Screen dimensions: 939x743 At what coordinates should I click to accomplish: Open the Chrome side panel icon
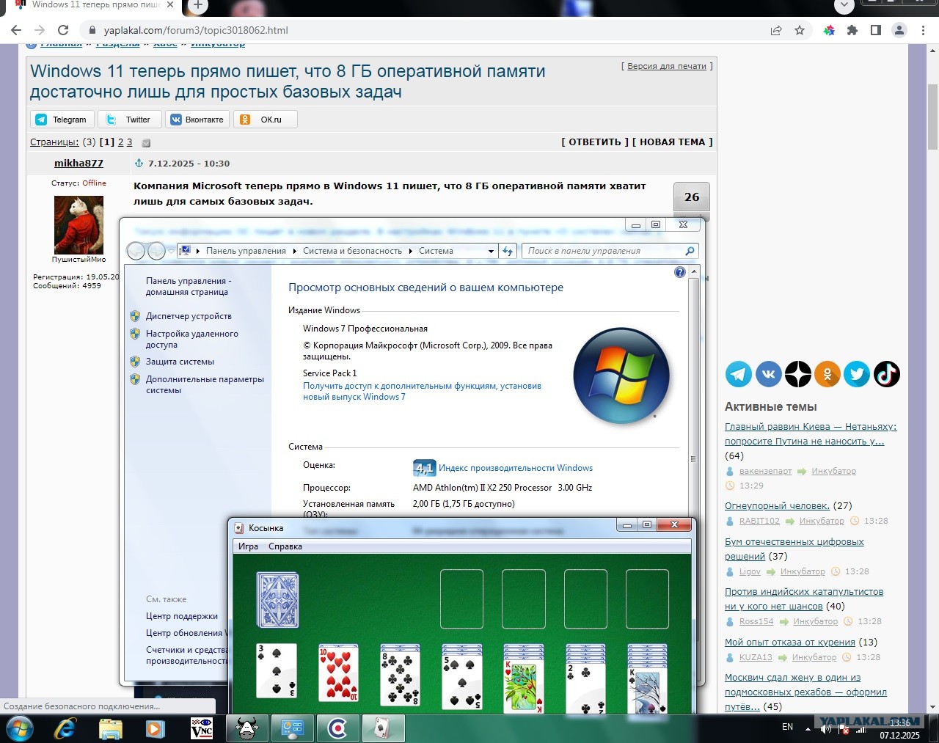point(875,30)
